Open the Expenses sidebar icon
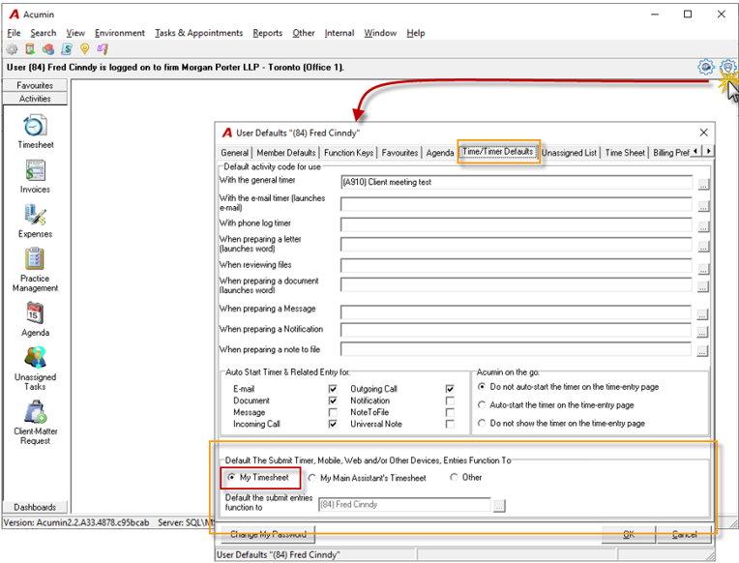This screenshot has height=563, width=739. (x=36, y=215)
